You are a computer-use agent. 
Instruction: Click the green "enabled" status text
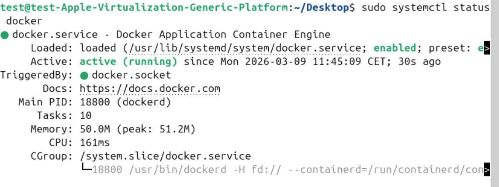tap(395, 48)
